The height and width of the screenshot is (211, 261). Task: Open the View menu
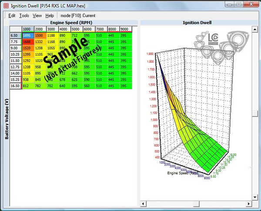[x=37, y=16]
